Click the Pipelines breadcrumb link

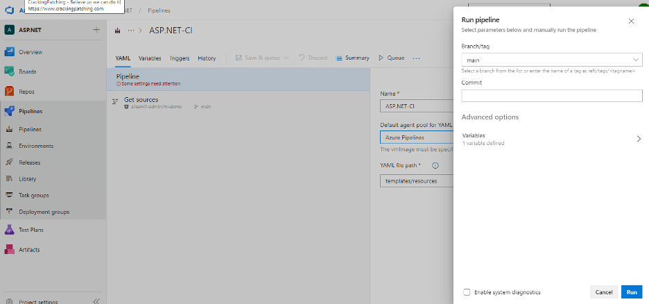pyautogui.click(x=159, y=10)
